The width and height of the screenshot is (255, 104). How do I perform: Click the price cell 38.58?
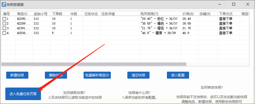pos(187,23)
